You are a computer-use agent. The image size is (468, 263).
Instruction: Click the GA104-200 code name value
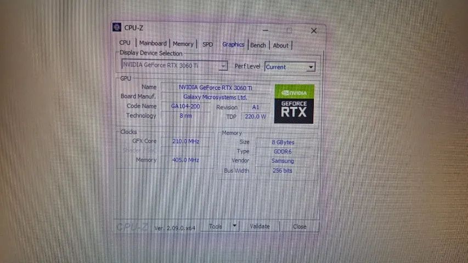pos(185,106)
